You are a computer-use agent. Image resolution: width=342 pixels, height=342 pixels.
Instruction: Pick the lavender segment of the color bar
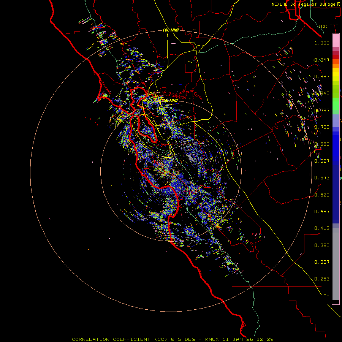(x=336, y=120)
